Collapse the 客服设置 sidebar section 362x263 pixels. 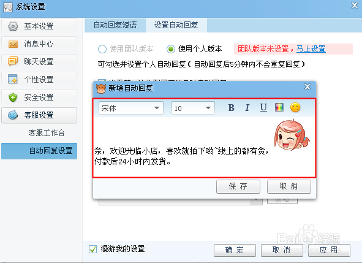[x=39, y=115]
